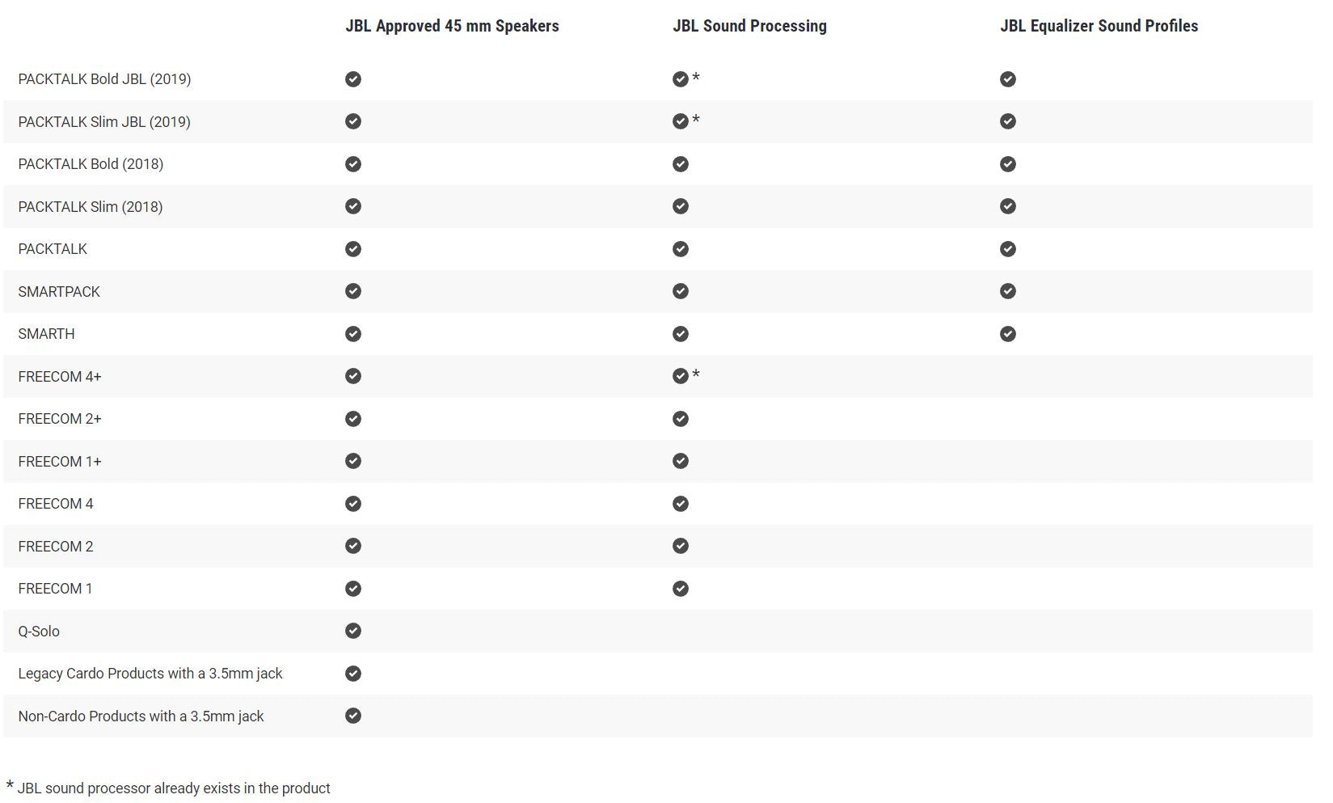
Task: Click the SMARTPACK product name
Action: [59, 292]
